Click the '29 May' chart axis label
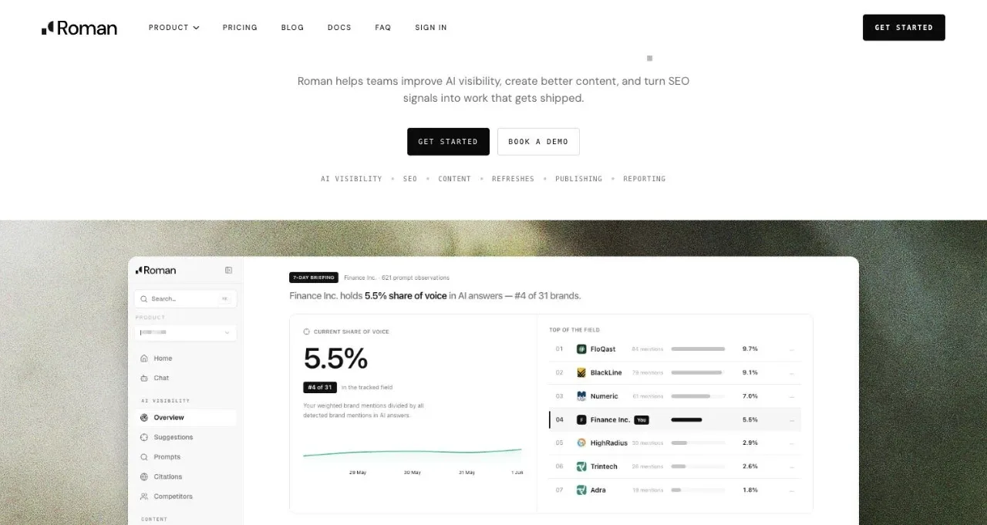The width and height of the screenshot is (987, 525). click(357, 473)
